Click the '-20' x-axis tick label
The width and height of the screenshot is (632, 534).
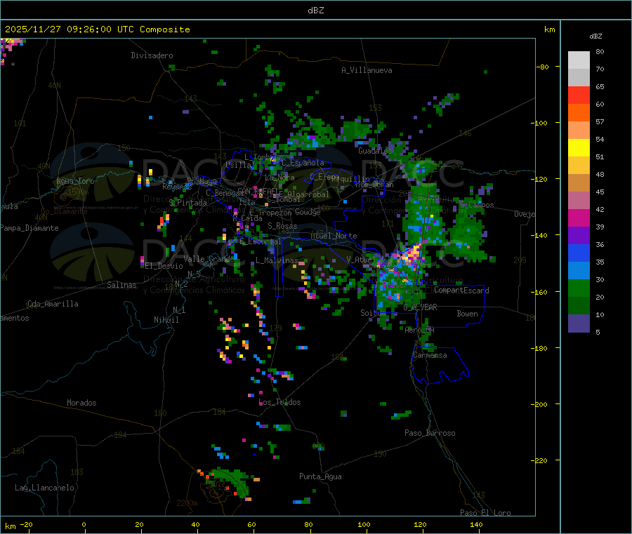(26, 525)
